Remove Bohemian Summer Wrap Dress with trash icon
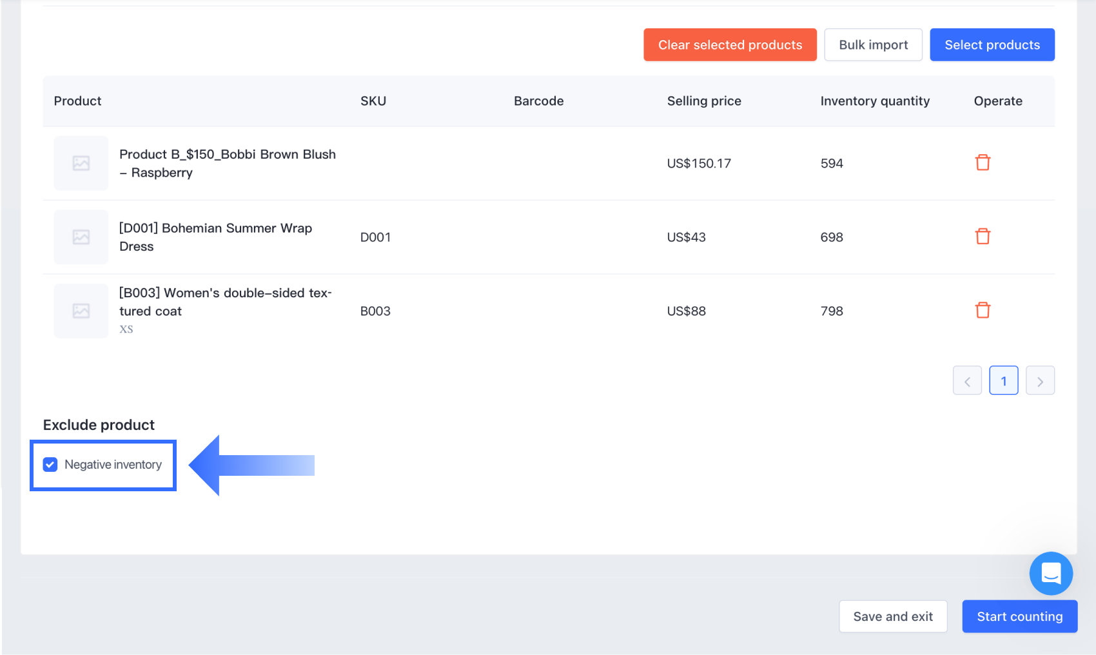The image size is (1096, 655). [x=983, y=237]
